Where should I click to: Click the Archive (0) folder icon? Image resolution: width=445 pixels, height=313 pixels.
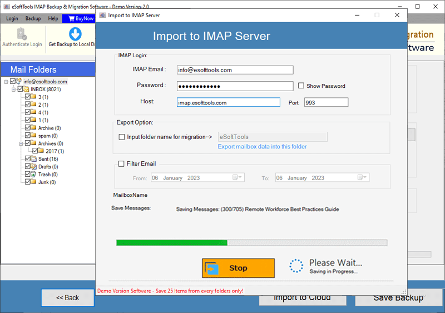click(34, 127)
